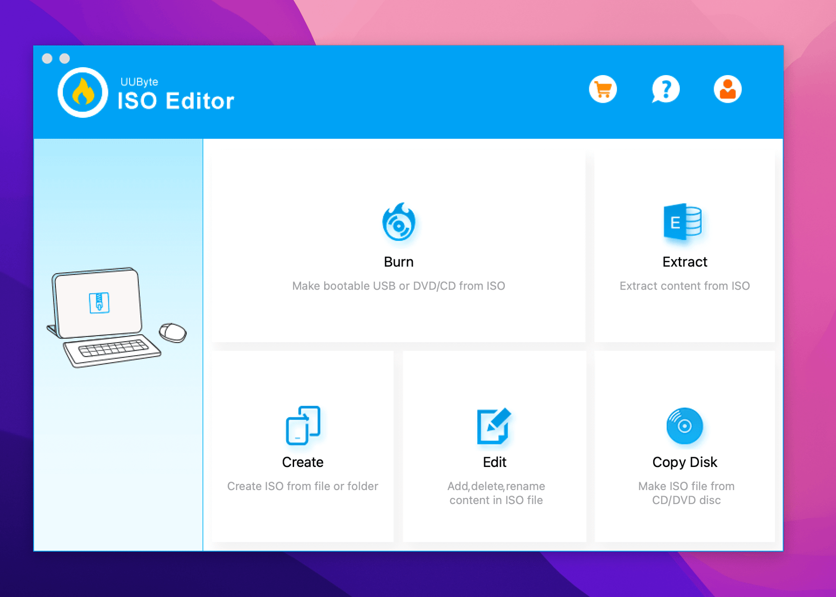The width and height of the screenshot is (836, 597).
Task: Click the Burn flaming disc icon
Action: [399, 222]
